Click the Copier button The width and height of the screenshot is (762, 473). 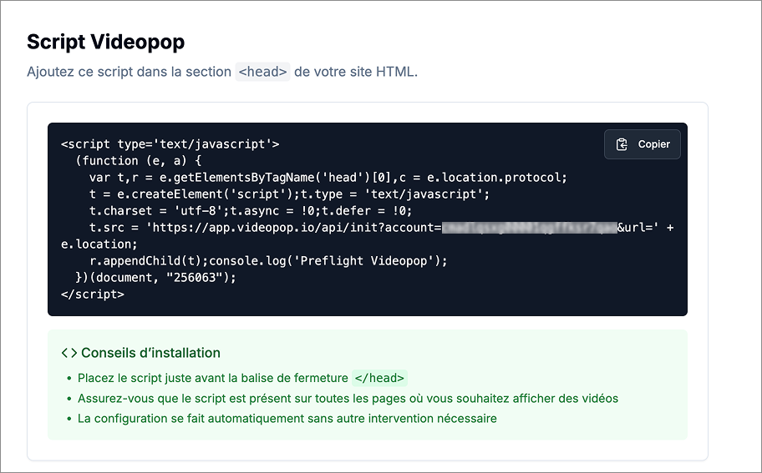642,144
